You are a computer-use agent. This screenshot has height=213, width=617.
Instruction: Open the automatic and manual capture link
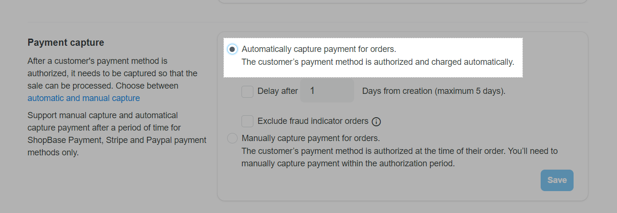pyautogui.click(x=84, y=98)
